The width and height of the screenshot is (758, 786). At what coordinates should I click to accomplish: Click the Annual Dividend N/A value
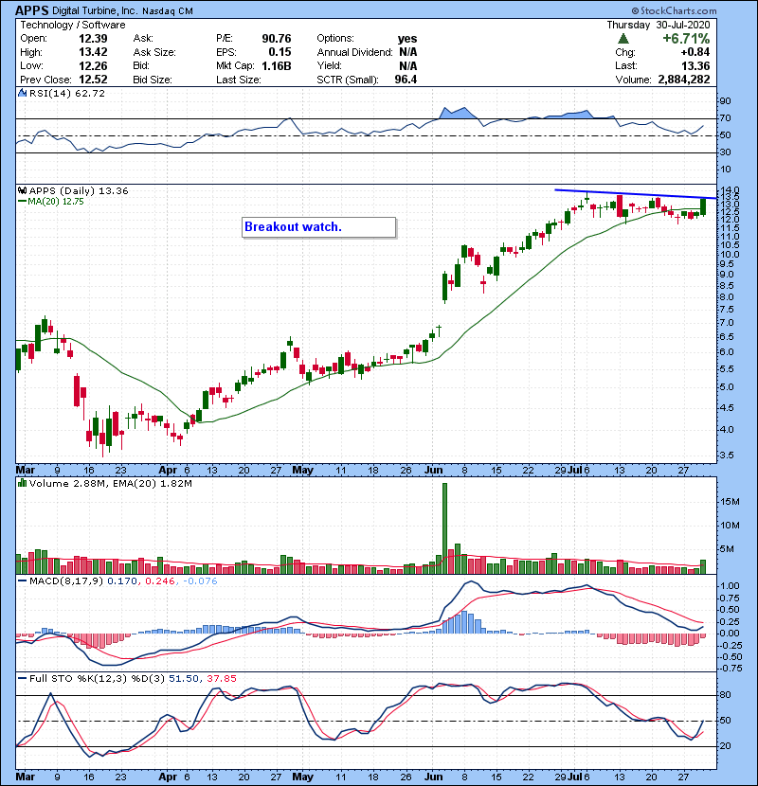[407, 52]
